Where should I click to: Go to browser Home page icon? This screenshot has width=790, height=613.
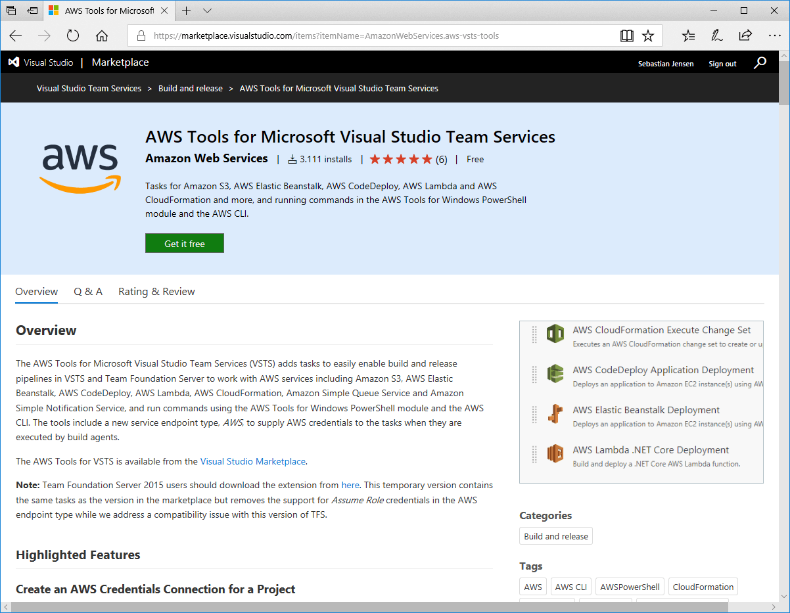(x=102, y=36)
